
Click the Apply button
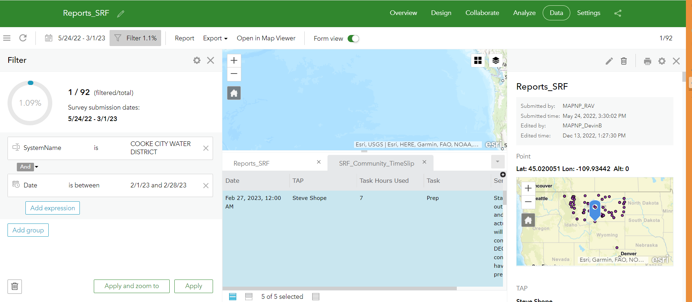coord(194,286)
